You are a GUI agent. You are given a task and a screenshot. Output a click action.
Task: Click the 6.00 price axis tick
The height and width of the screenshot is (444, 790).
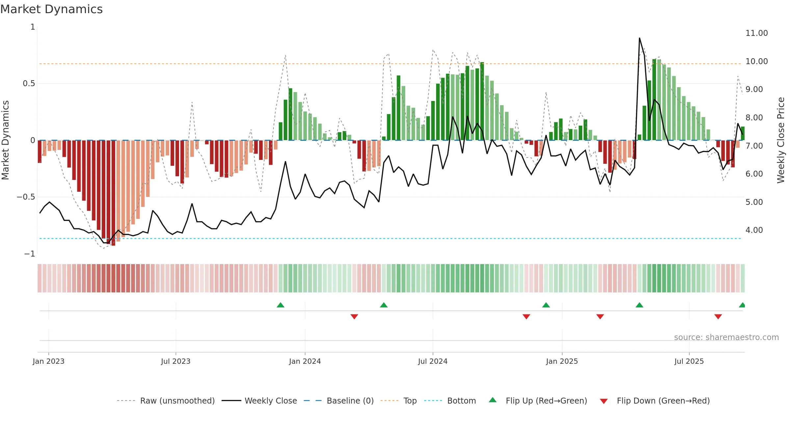click(x=754, y=174)
